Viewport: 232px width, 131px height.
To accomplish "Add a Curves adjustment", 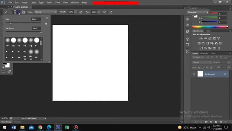I will point(210,38).
